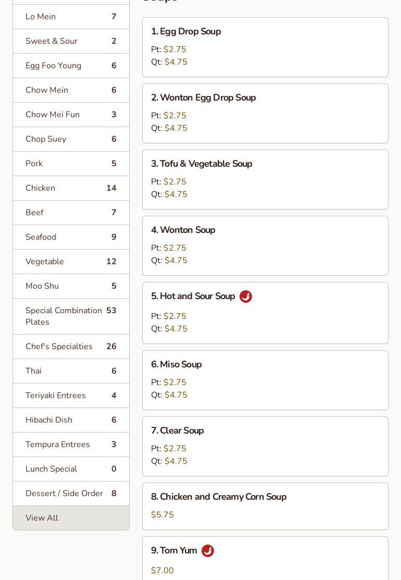
Task: Select the Wonton Soup item titled number 4
Action: pyautogui.click(x=265, y=245)
